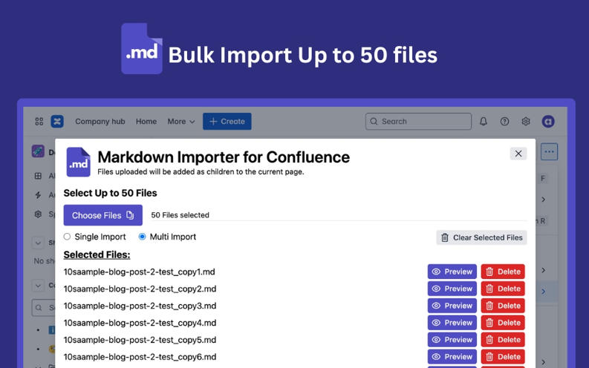The height and width of the screenshot is (368, 589).
Task: Open the help question mark icon
Action: [x=504, y=121]
